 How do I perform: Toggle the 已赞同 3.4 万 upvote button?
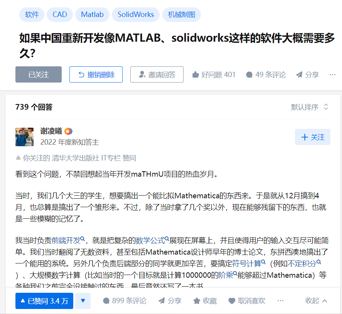[x=44, y=300]
